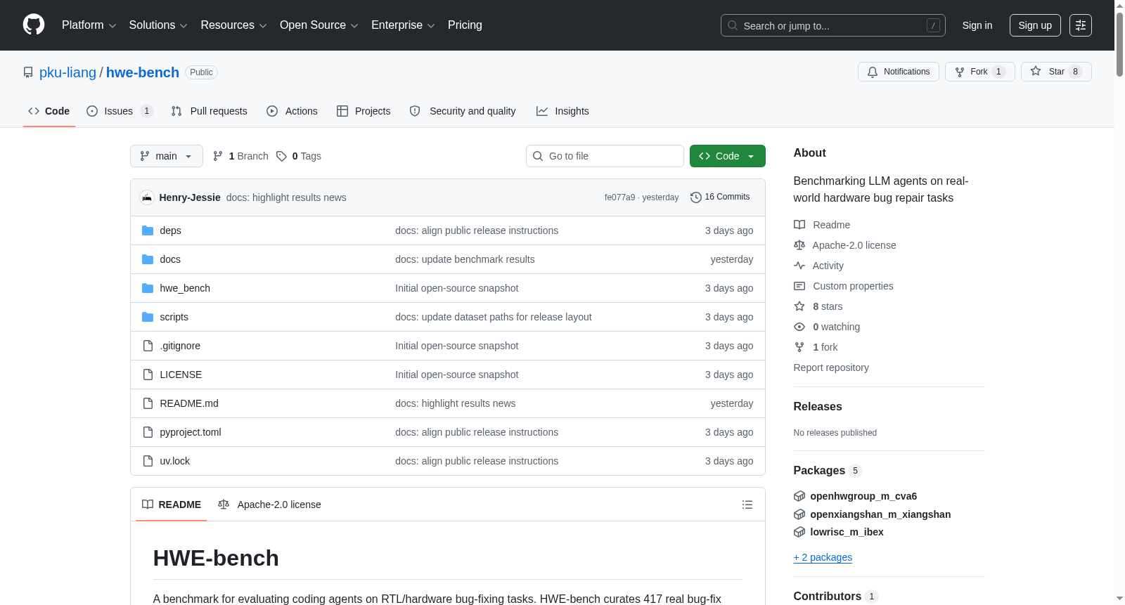Select the README tab in file viewer
Screen dimensions: 1125x605
click(x=172, y=505)
